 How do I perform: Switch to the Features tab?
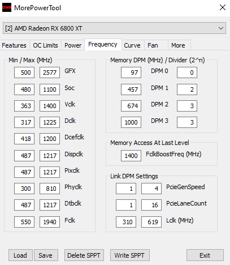coord(14,45)
